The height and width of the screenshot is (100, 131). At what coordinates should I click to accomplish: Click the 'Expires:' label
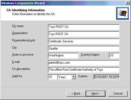tap(83, 76)
